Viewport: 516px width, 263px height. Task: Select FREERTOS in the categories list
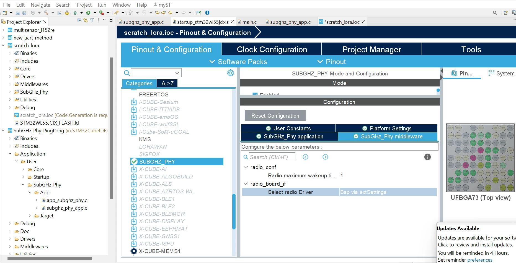tap(154, 94)
